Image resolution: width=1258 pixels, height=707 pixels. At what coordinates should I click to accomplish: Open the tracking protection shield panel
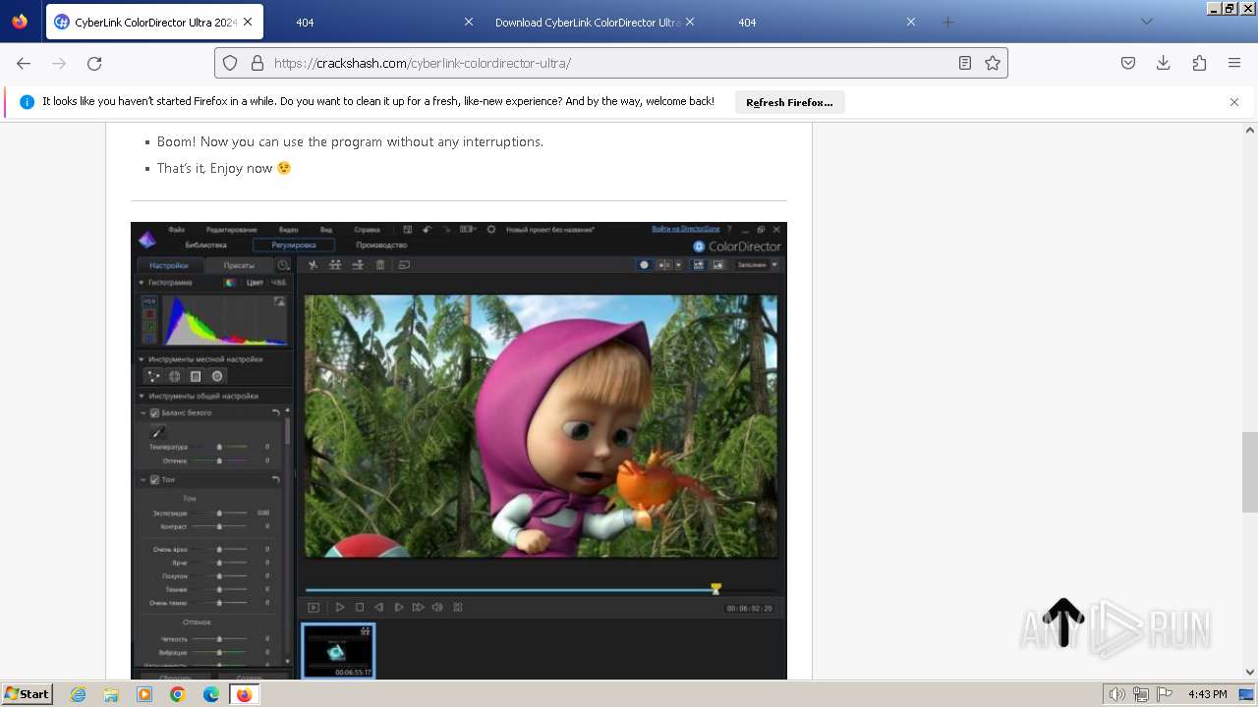click(230, 63)
